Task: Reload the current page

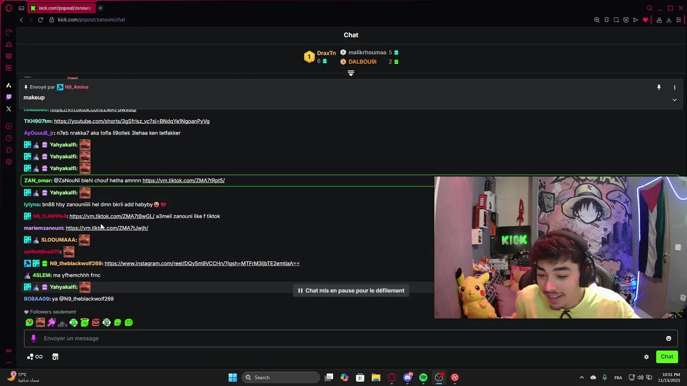Action: tap(40, 20)
